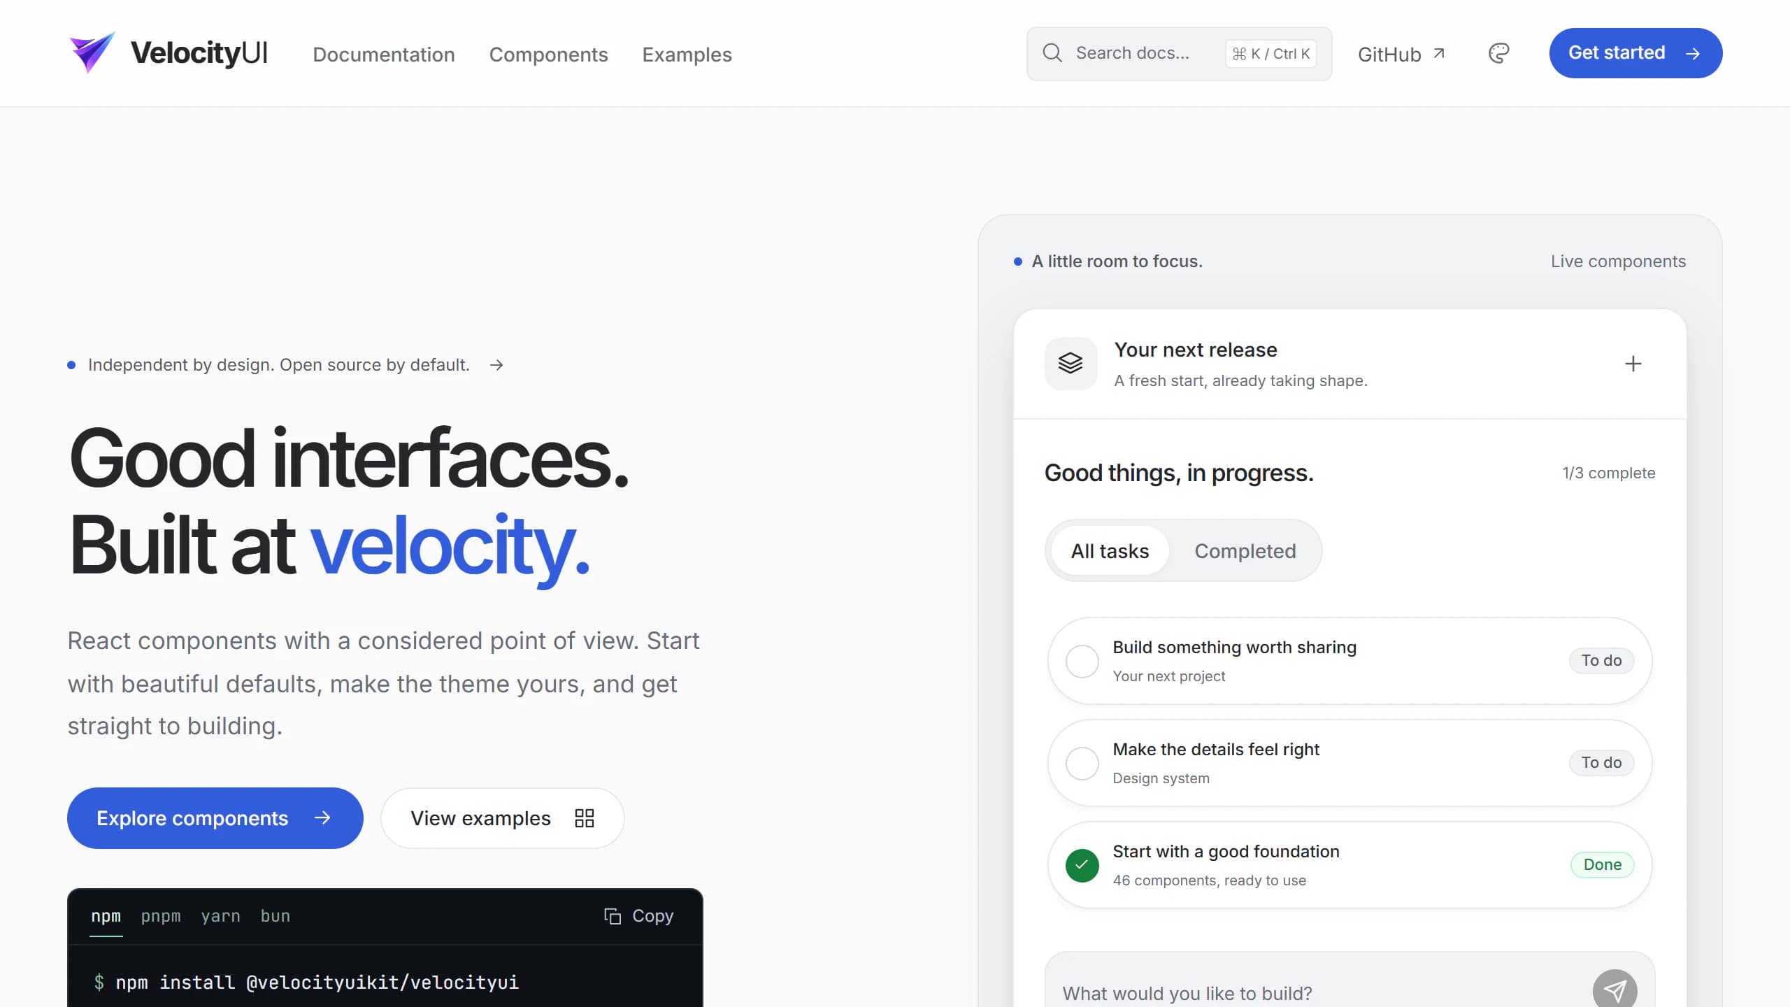Uncheck Start with a good foundation task
The image size is (1790, 1007).
1082,865
